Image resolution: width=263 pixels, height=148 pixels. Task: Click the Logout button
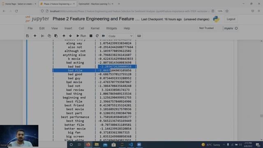231,19
